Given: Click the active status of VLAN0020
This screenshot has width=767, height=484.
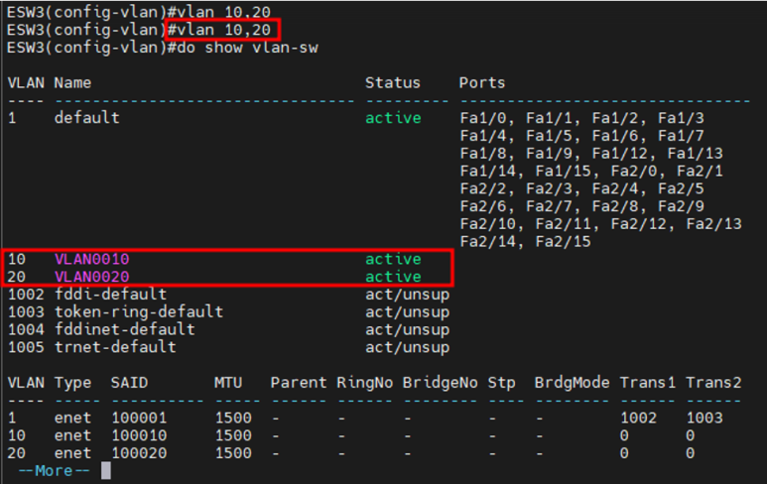Looking at the screenshot, I should pyautogui.click(x=393, y=277).
